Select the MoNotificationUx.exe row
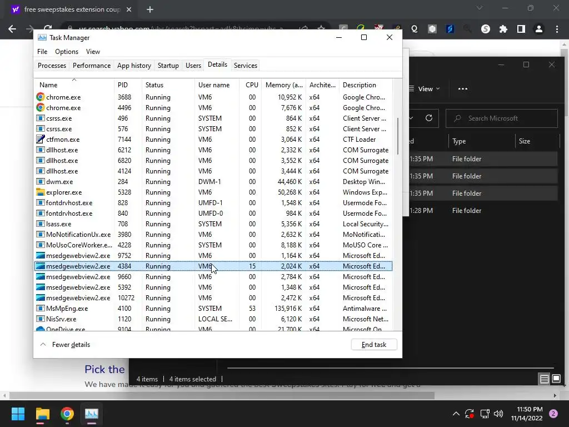This screenshot has width=569, height=427. 213,234
